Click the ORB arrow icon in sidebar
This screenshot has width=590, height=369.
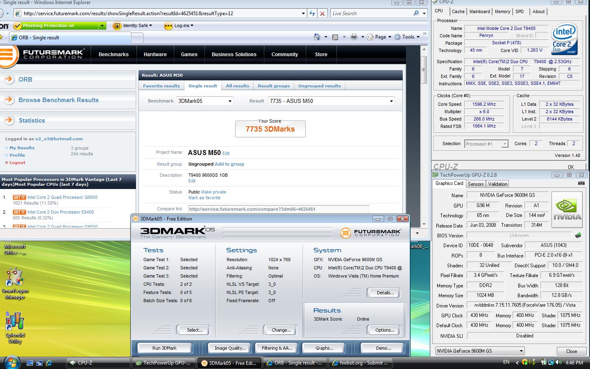[9, 79]
